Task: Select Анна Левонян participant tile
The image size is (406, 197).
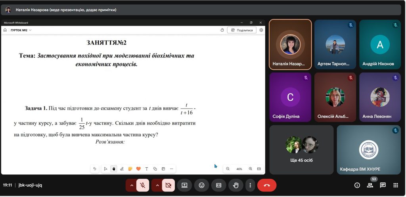Action: coord(380,97)
